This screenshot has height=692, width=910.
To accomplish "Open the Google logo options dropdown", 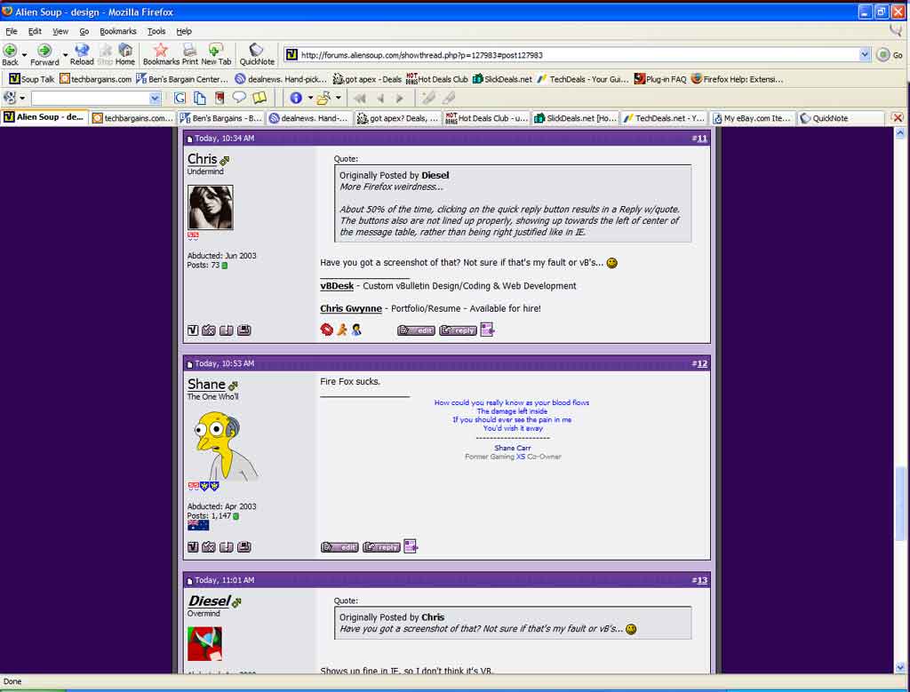I will click(22, 98).
